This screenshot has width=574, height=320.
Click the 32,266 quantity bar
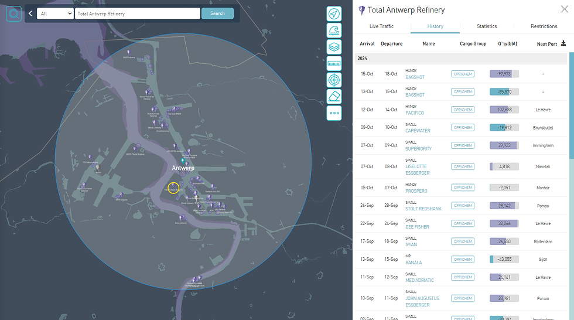pos(504,223)
